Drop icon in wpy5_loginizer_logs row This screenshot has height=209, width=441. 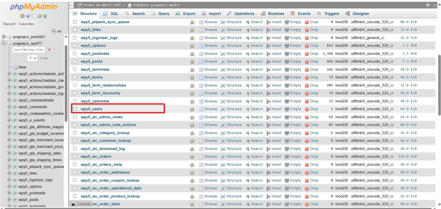[x=307, y=38]
